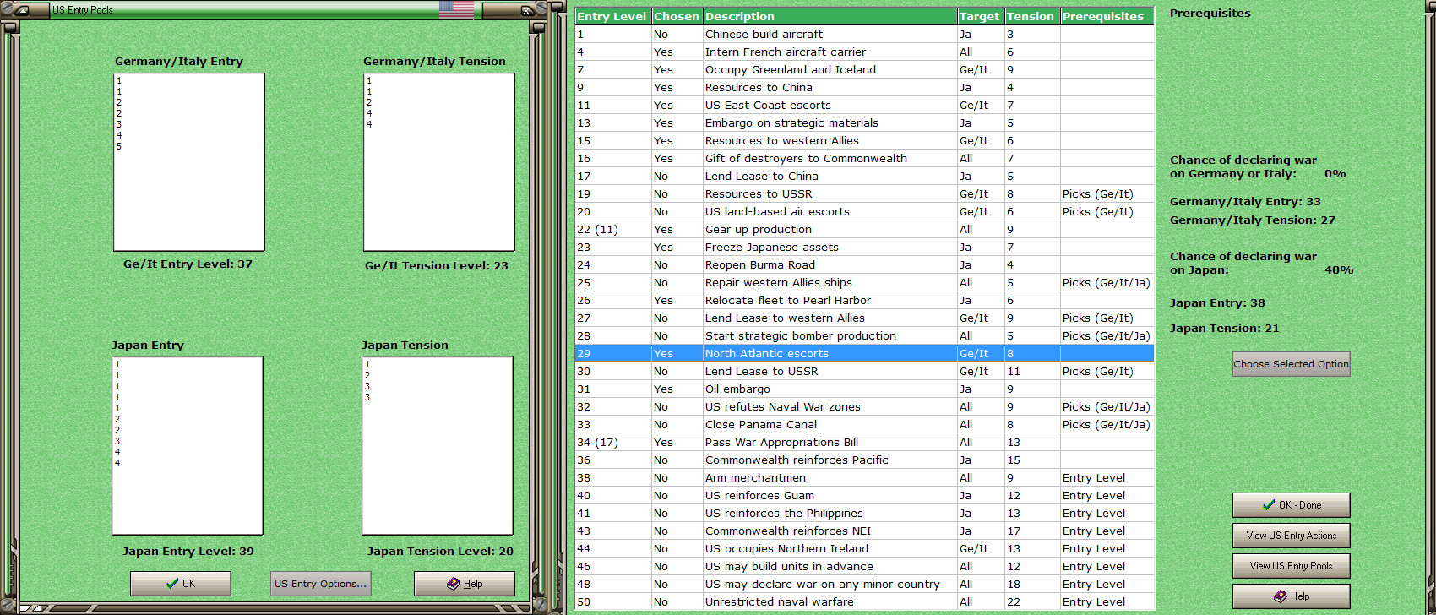Click inside Germany/Italy Tension pool list
1436x615 pixels.
pos(439,162)
